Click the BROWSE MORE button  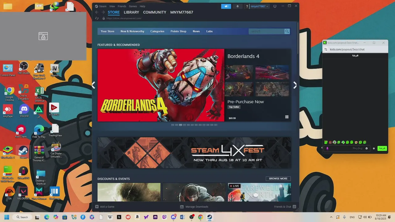(278, 179)
